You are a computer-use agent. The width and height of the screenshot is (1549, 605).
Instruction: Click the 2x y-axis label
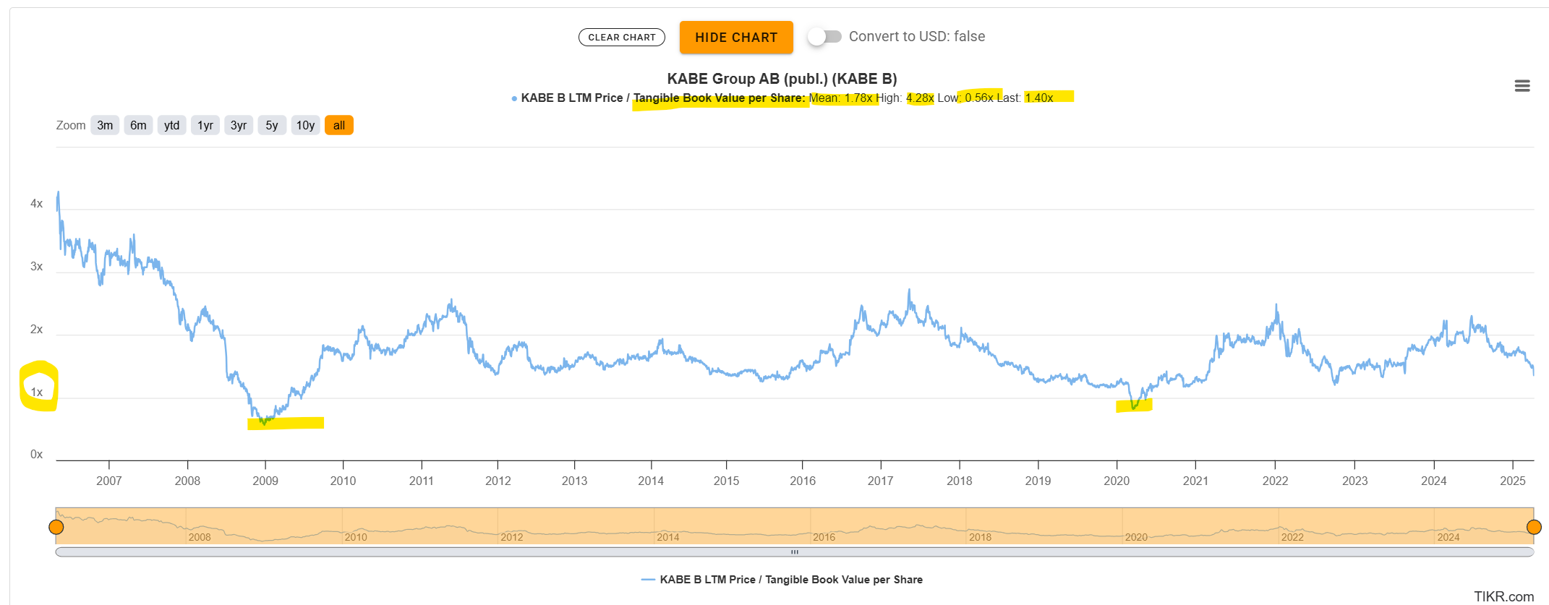point(36,330)
